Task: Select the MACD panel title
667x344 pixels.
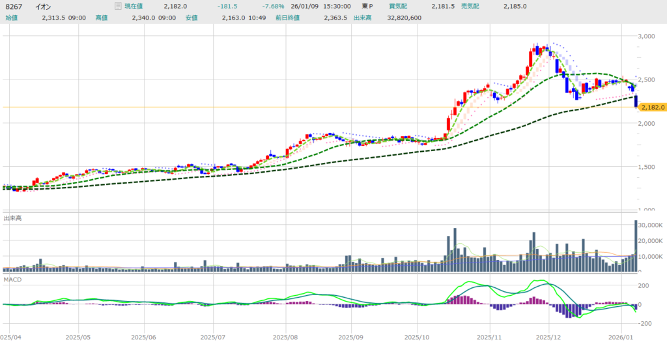Action: (x=12, y=279)
